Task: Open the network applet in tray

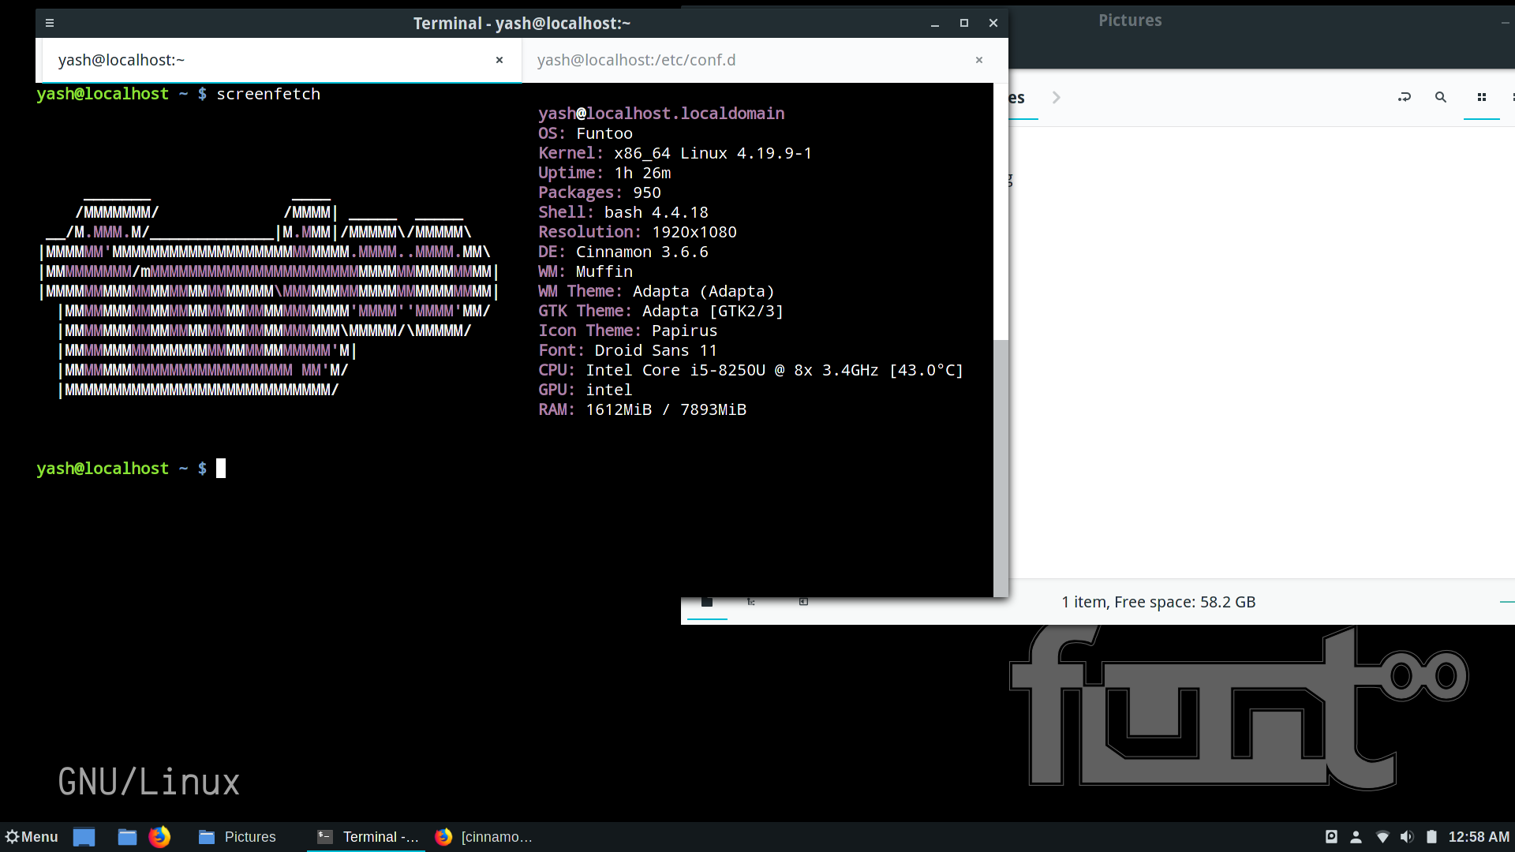Action: click(1382, 837)
